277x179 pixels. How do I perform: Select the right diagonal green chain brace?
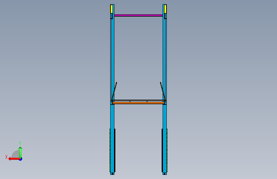(163, 91)
